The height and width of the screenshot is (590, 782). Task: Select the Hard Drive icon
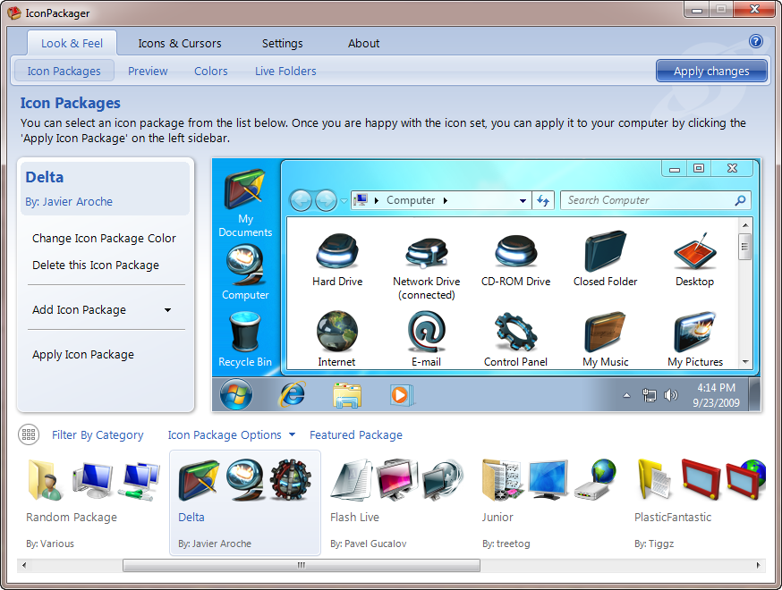point(337,252)
